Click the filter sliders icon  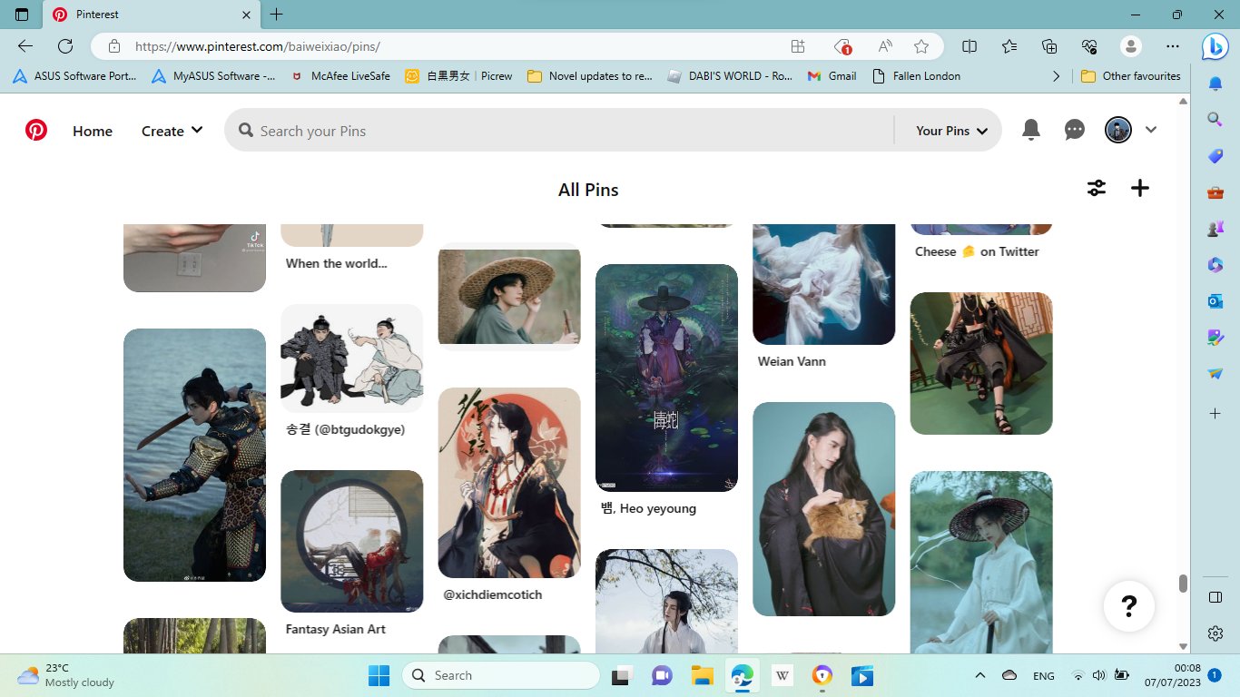(1097, 188)
